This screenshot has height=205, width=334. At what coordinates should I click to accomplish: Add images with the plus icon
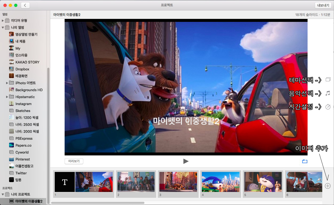tap(328, 186)
